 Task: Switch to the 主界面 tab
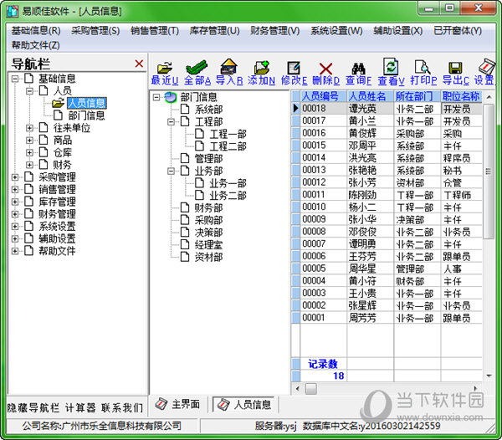click(177, 404)
